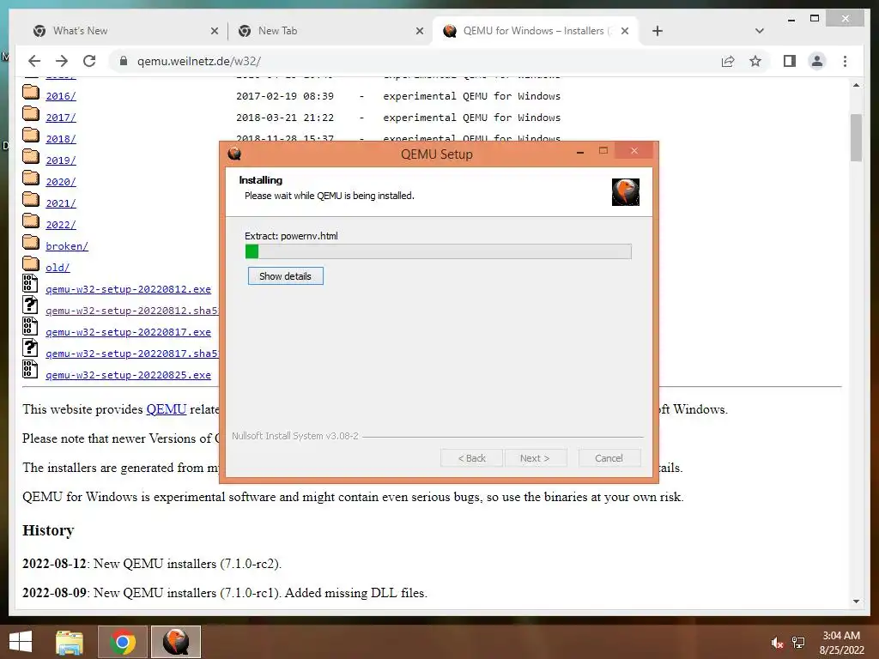Click the folder icon beside old/
The image size is (879, 659).
click(31, 263)
